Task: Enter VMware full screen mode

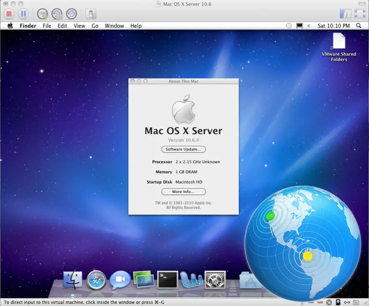Action: pos(359,13)
